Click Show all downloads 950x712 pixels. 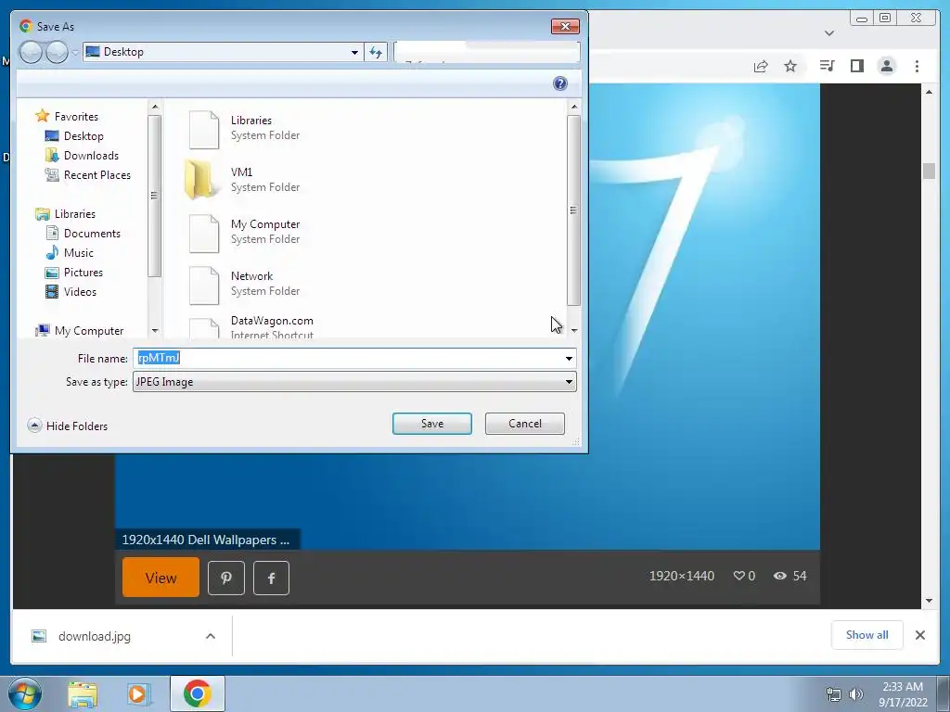tap(867, 635)
